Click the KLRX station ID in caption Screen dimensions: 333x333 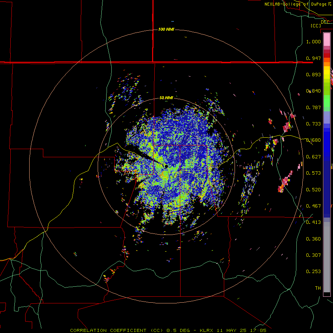207,330
